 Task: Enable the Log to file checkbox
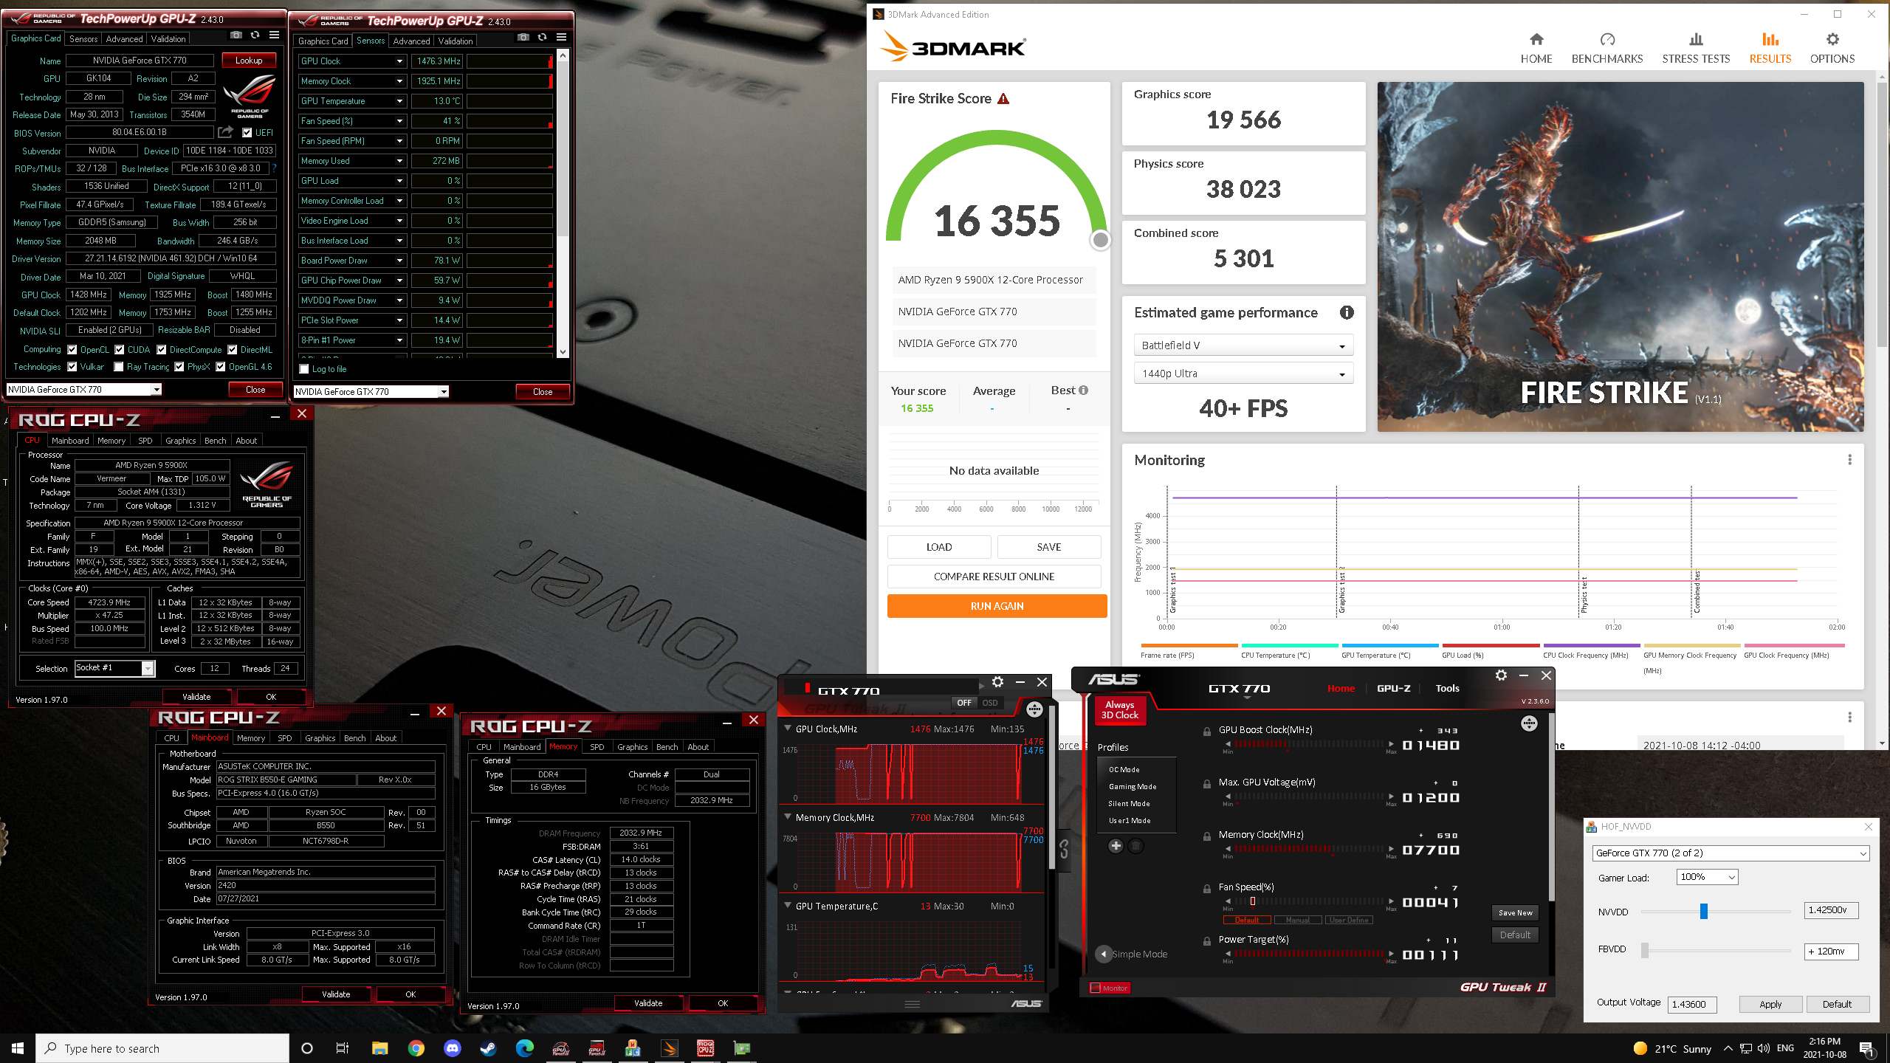[x=304, y=369]
